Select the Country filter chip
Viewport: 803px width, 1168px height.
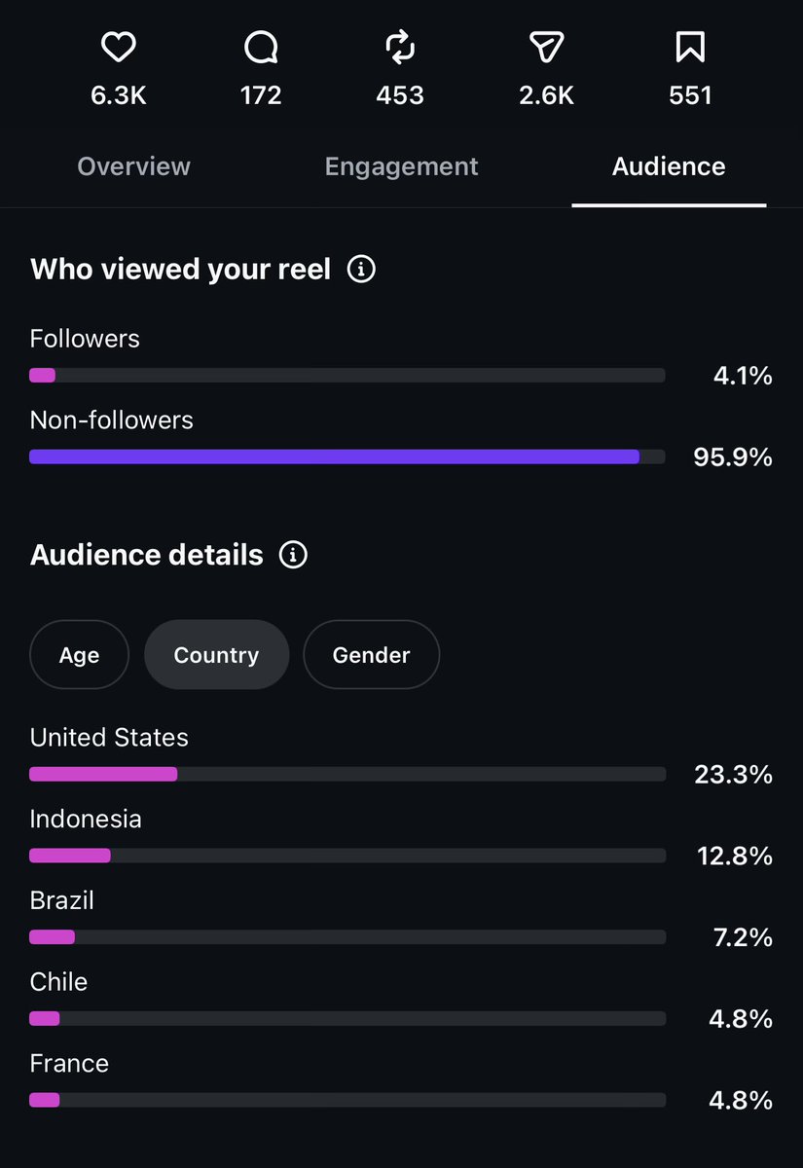coord(216,655)
